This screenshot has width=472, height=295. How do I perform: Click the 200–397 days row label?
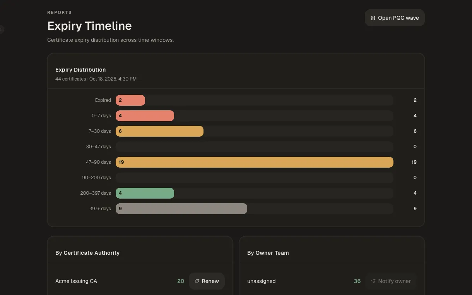tap(96, 193)
